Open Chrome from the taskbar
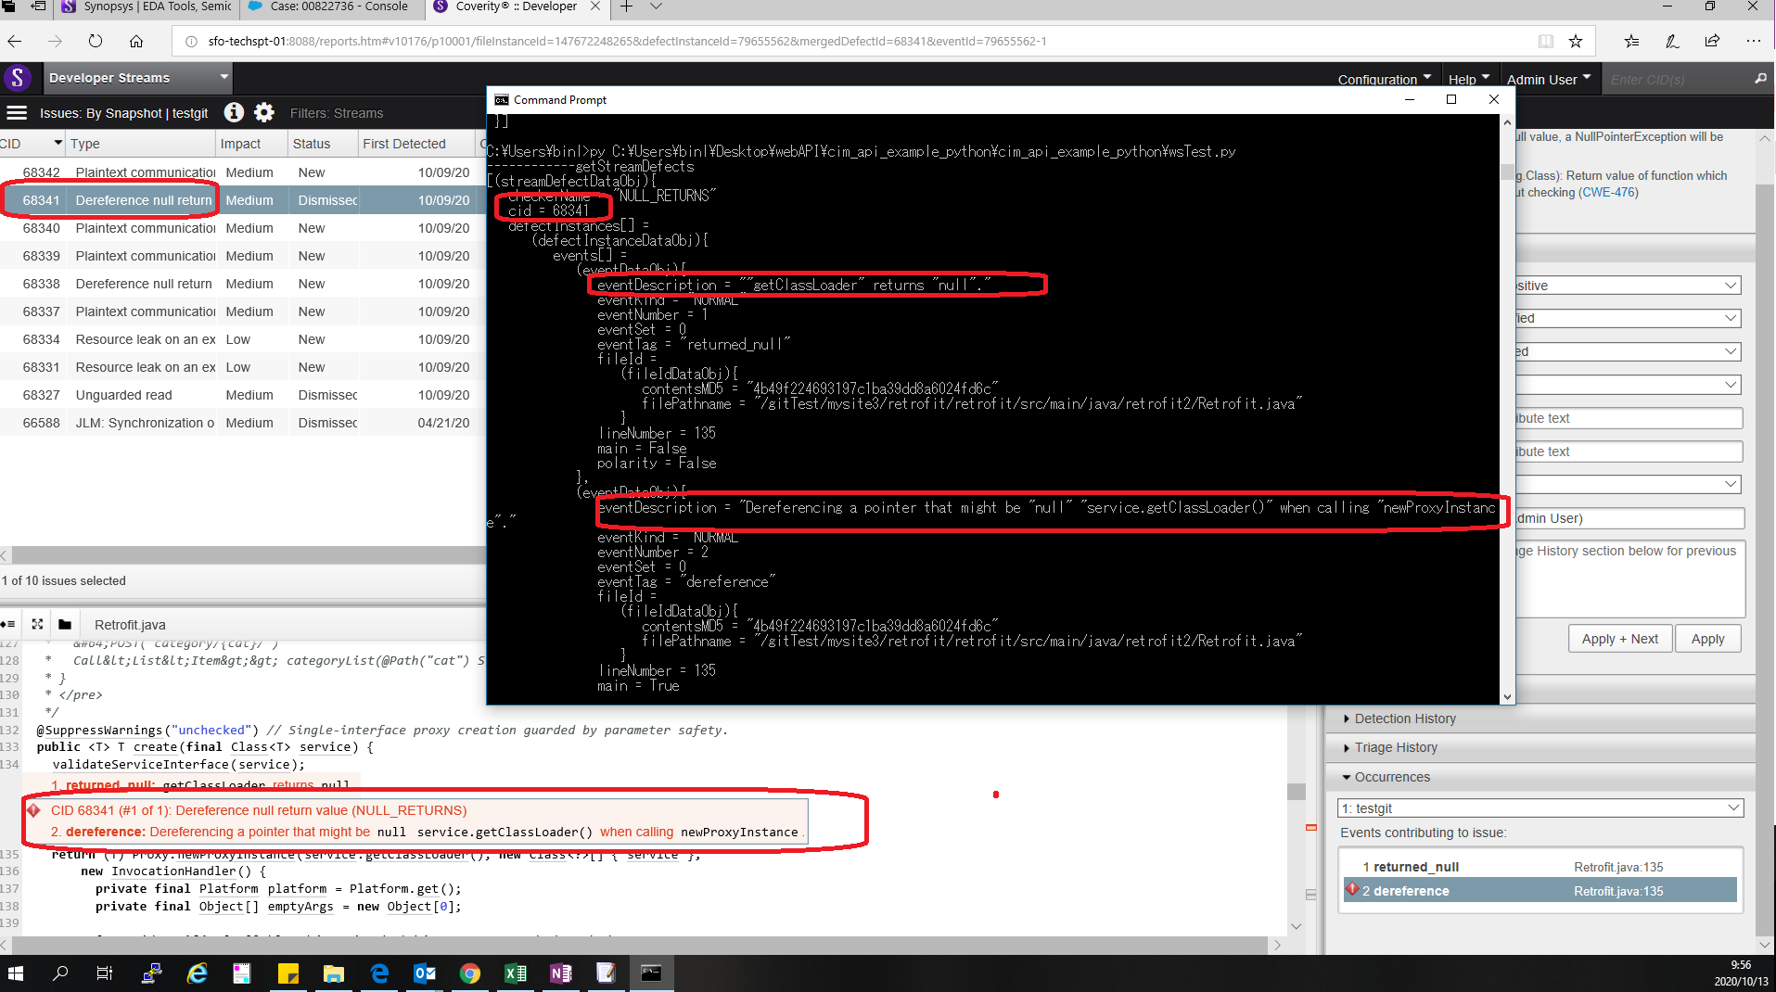The image size is (1776, 992). pyautogui.click(x=470, y=973)
